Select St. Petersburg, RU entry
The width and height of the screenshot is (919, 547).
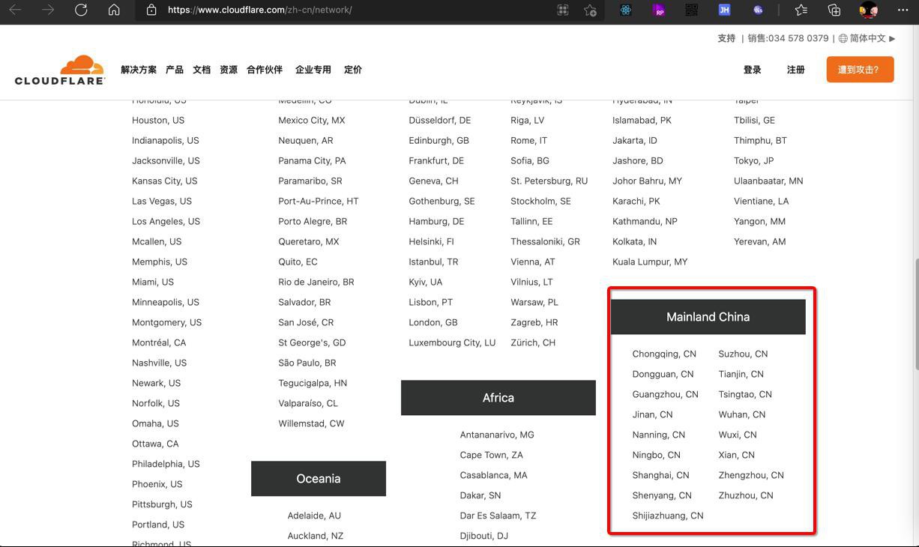[549, 181]
